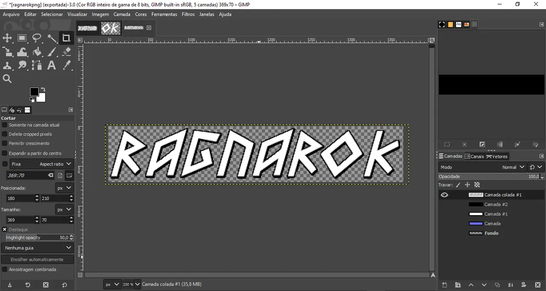The width and height of the screenshot is (546, 291).
Task: Delete tool preset icon
Action: tap(46, 285)
